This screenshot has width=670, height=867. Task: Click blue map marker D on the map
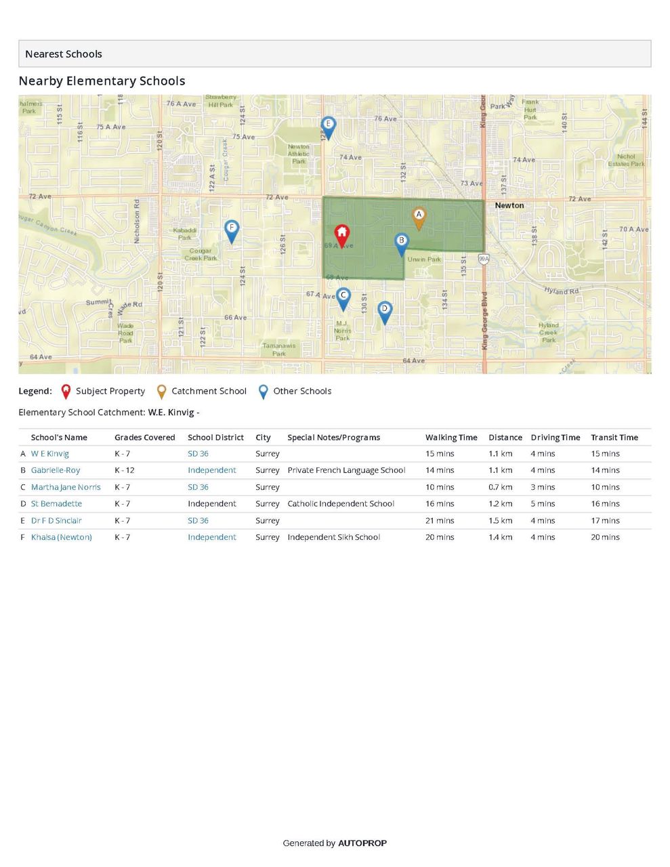tap(384, 310)
